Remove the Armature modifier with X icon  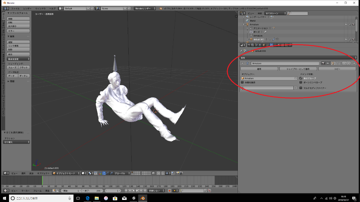[354, 63]
